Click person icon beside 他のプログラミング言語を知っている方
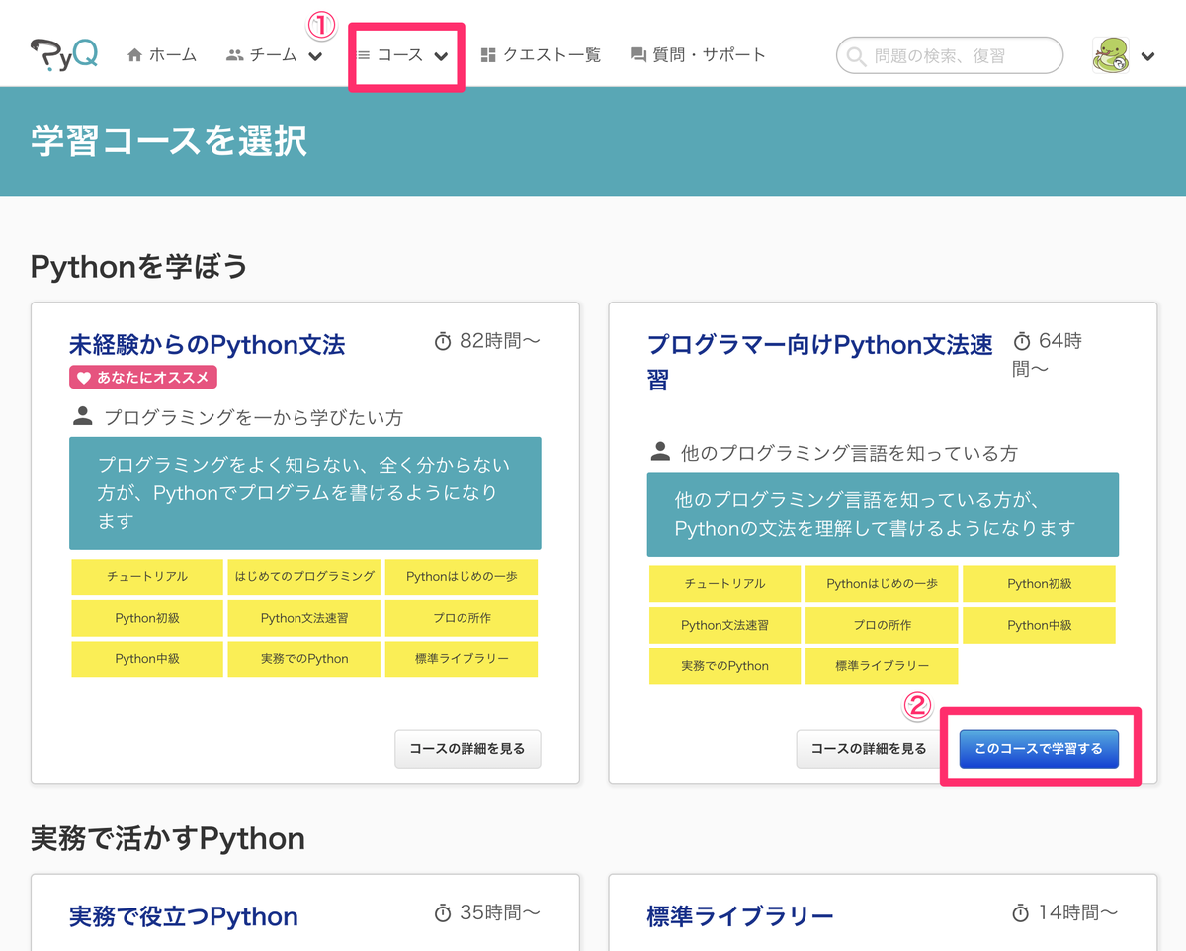Viewport: 1186px width, 951px height. [x=660, y=452]
